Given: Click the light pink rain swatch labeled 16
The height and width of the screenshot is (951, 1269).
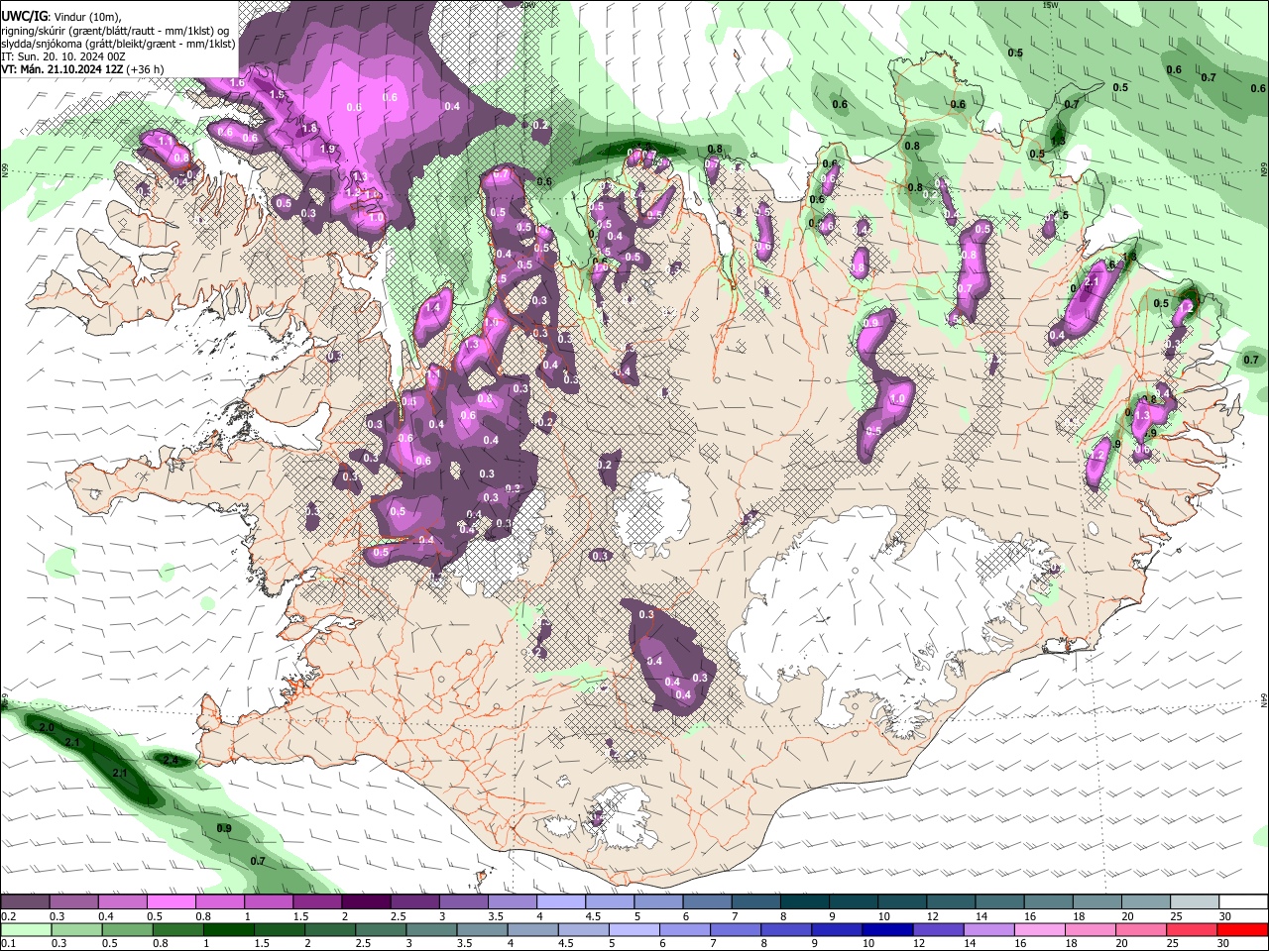Looking at the screenshot, I should [x=1038, y=930].
